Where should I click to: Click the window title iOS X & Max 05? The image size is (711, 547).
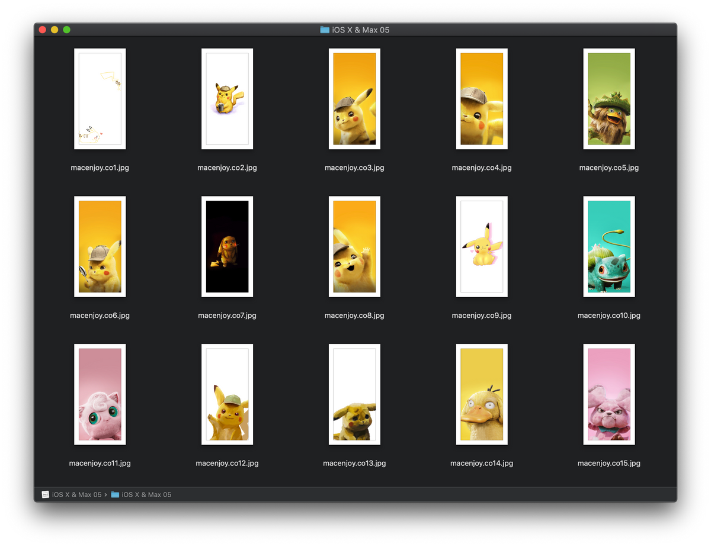click(361, 30)
